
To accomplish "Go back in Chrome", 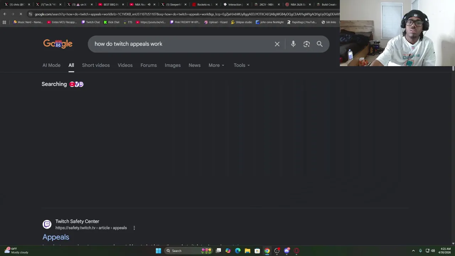I will (x=5, y=14).
